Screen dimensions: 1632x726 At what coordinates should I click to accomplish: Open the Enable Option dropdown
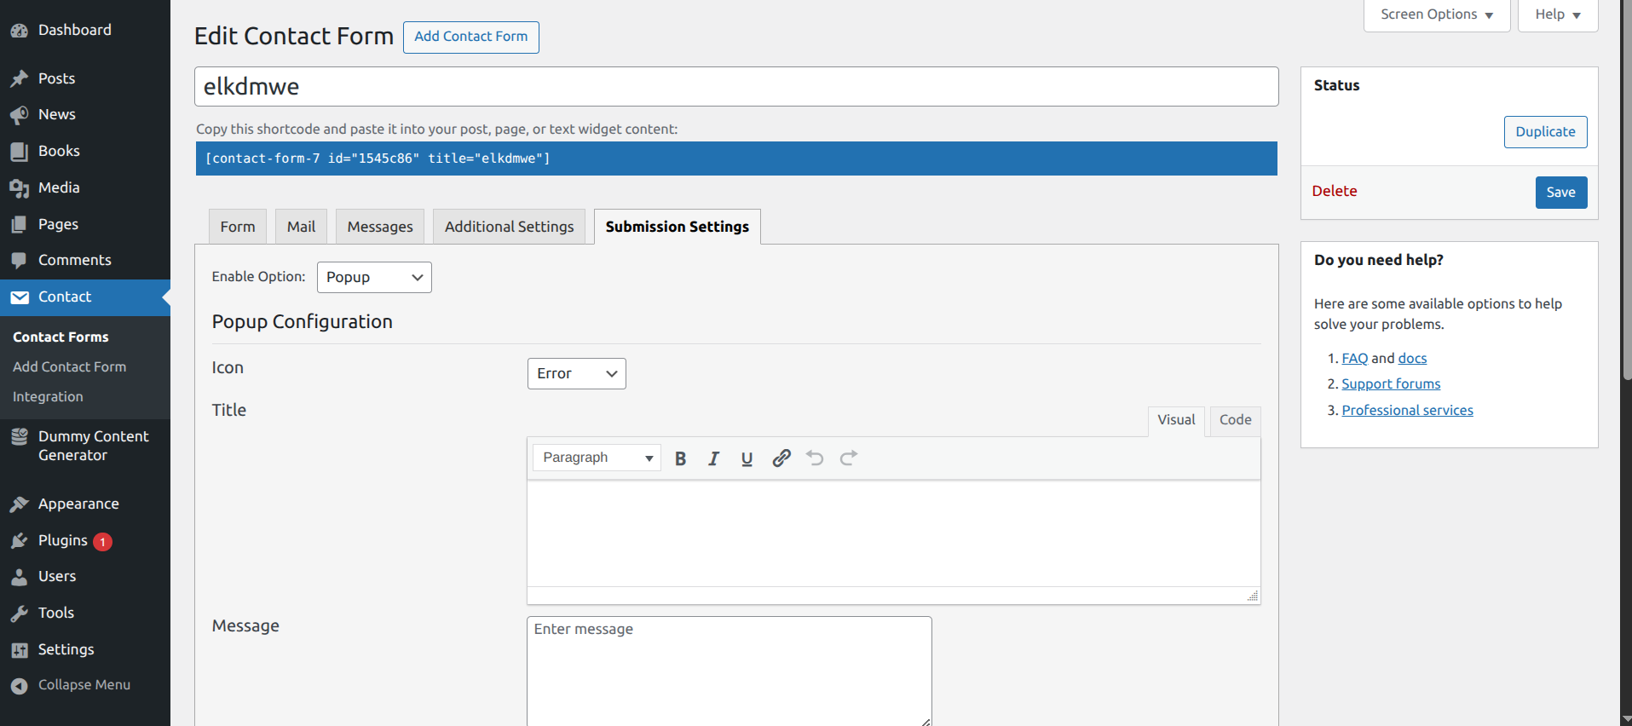click(x=374, y=277)
